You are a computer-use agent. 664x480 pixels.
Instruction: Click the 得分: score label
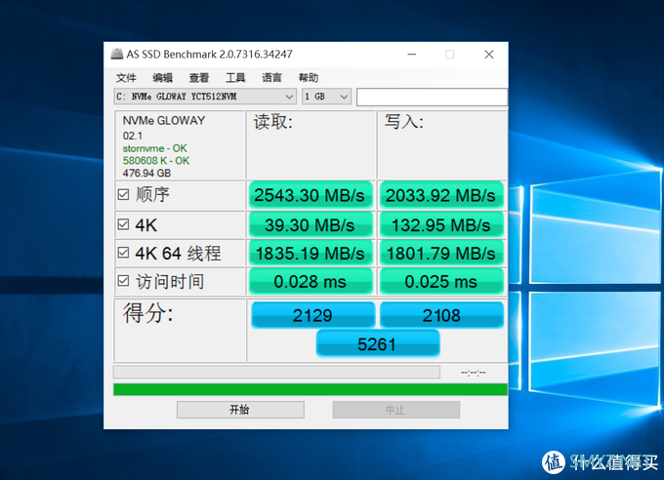[147, 313]
